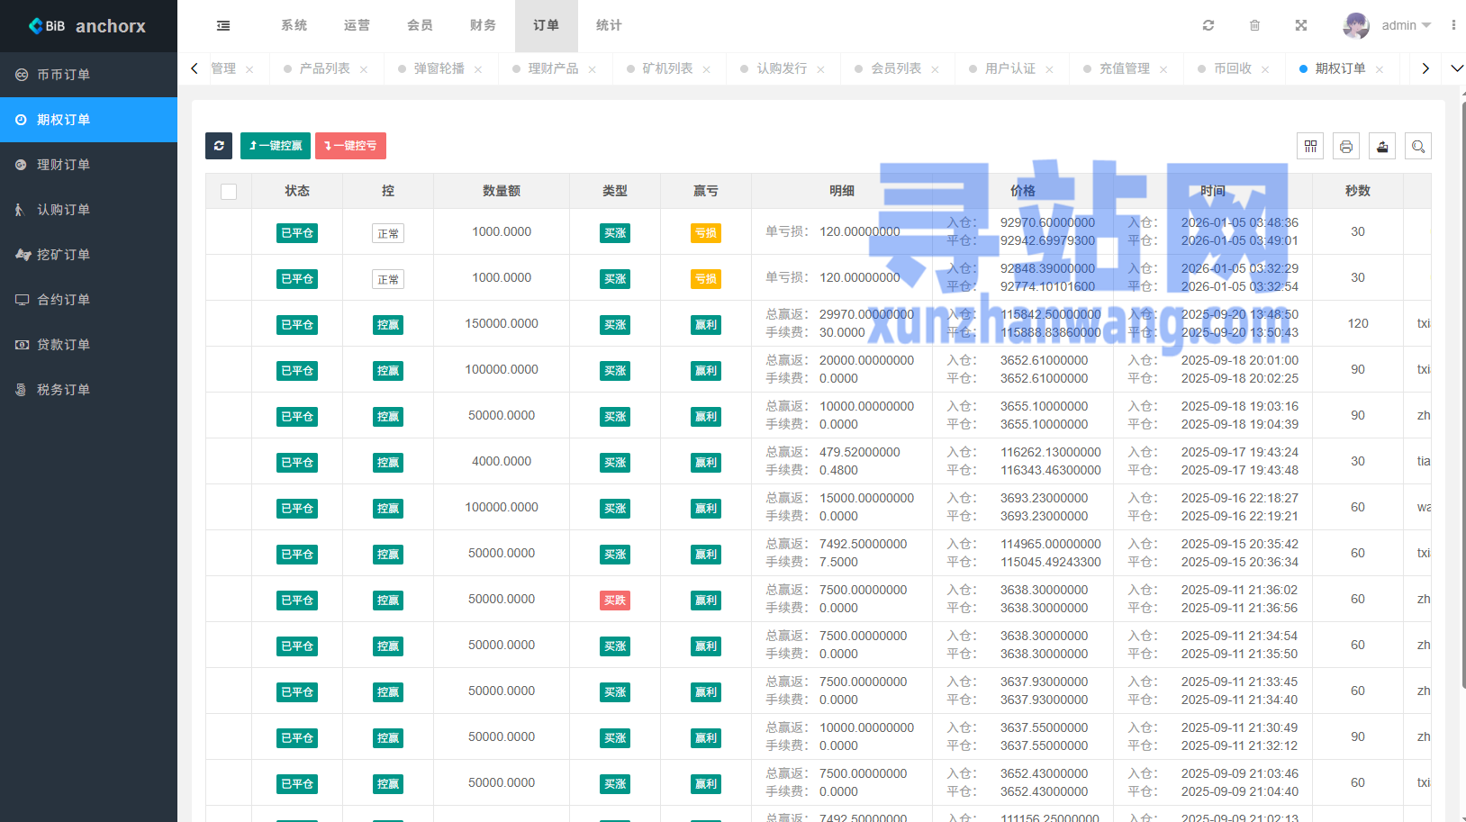Open 合约订单 in the sidebar
Screen dimensions: 1466x822
(63, 300)
